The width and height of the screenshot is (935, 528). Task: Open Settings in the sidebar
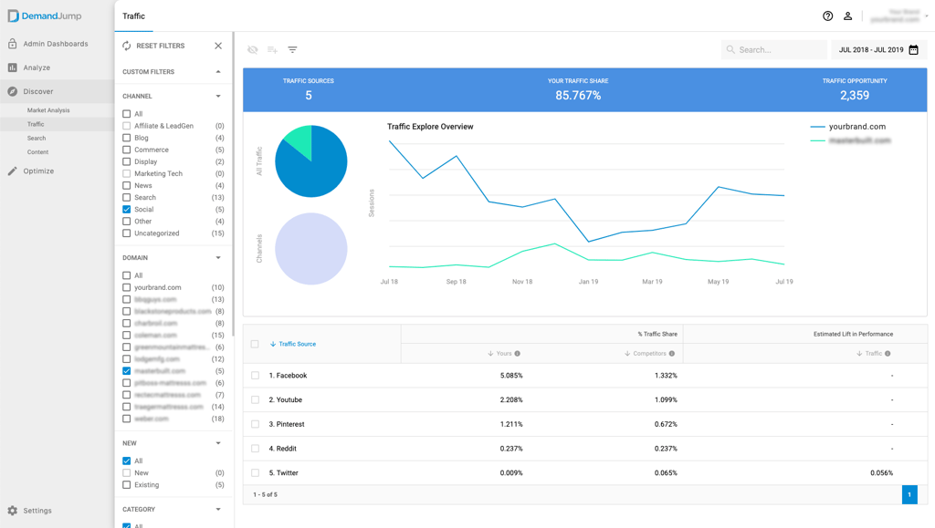point(37,510)
